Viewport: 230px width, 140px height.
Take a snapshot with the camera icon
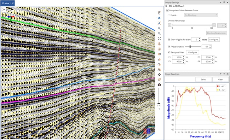(x=159, y=85)
